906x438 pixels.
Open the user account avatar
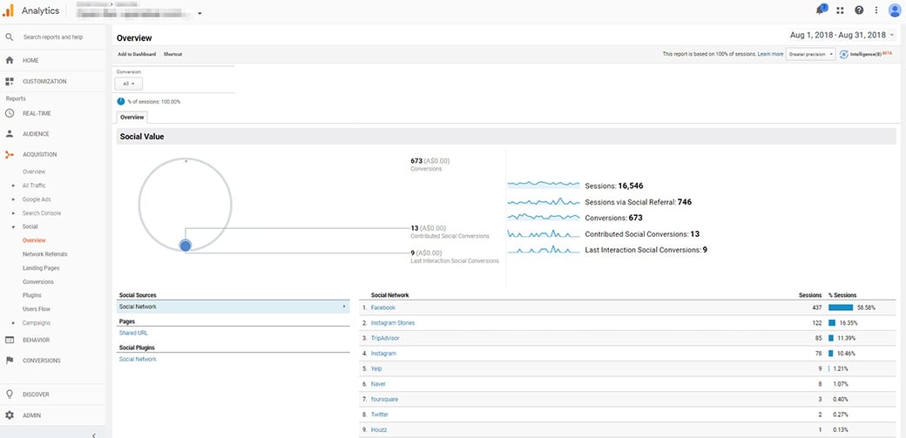895,10
